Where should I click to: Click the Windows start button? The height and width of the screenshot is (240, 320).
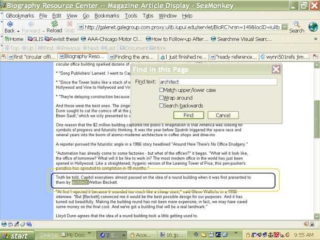click(x=17, y=235)
